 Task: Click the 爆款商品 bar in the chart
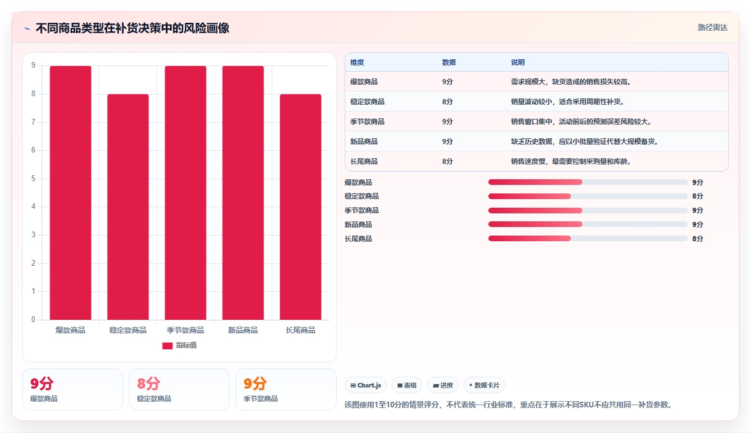tap(71, 193)
